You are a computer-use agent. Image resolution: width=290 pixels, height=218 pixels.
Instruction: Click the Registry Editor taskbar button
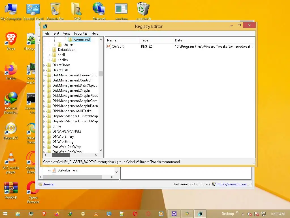[x=200, y=214]
